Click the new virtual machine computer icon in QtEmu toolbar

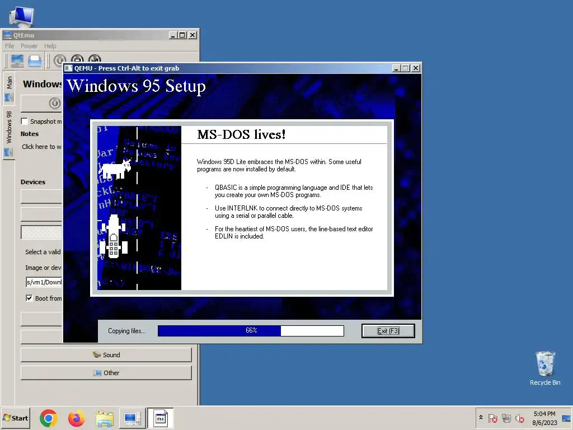[17, 60]
